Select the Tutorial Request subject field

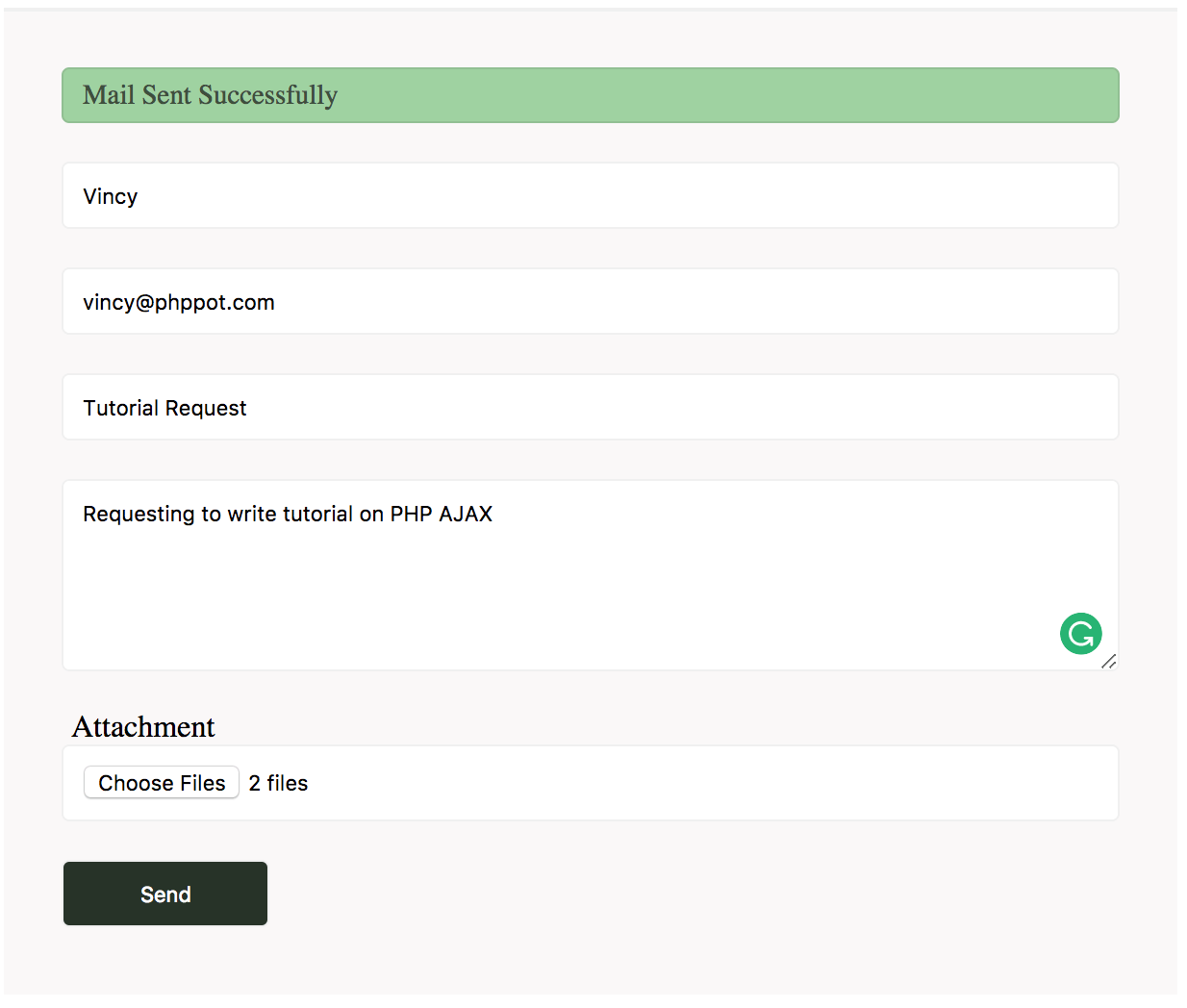coord(385,407)
